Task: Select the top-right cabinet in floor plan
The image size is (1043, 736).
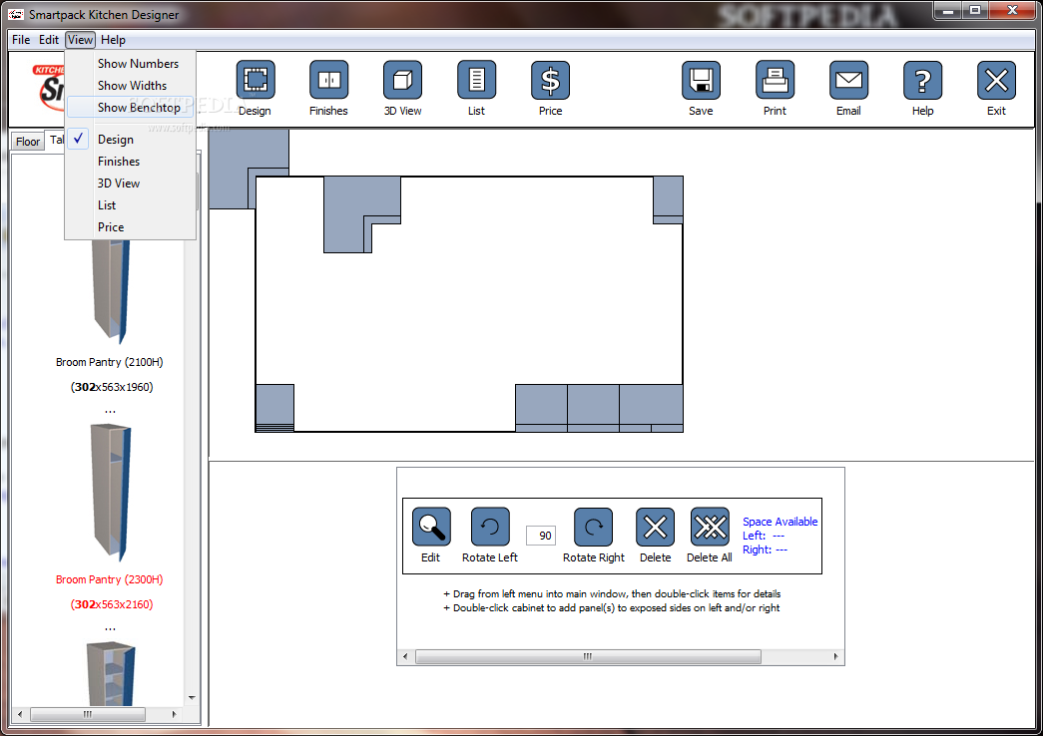Action: tap(668, 199)
